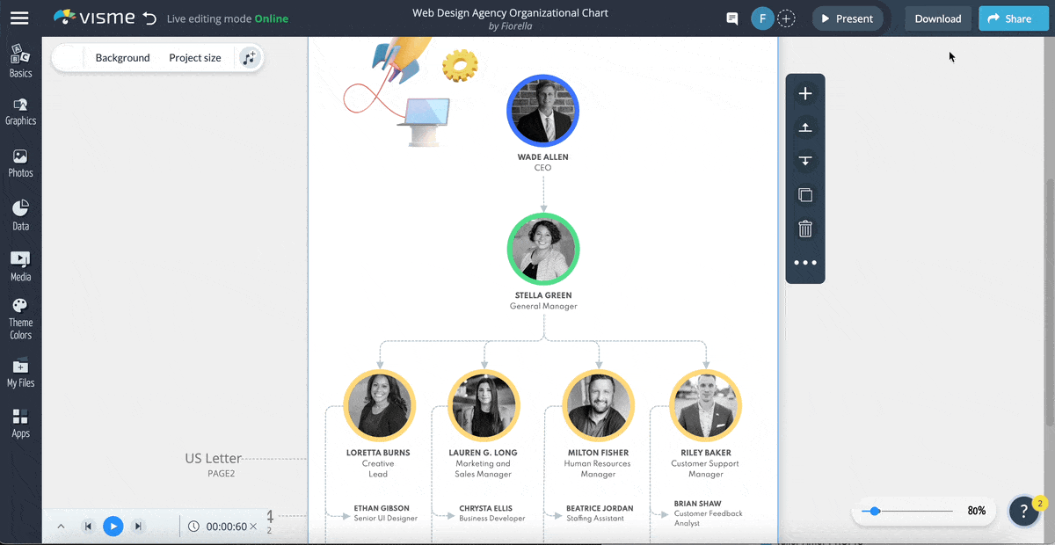The height and width of the screenshot is (545, 1055).
Task: Open the Graphics panel in the sidebar
Action: pos(20,110)
